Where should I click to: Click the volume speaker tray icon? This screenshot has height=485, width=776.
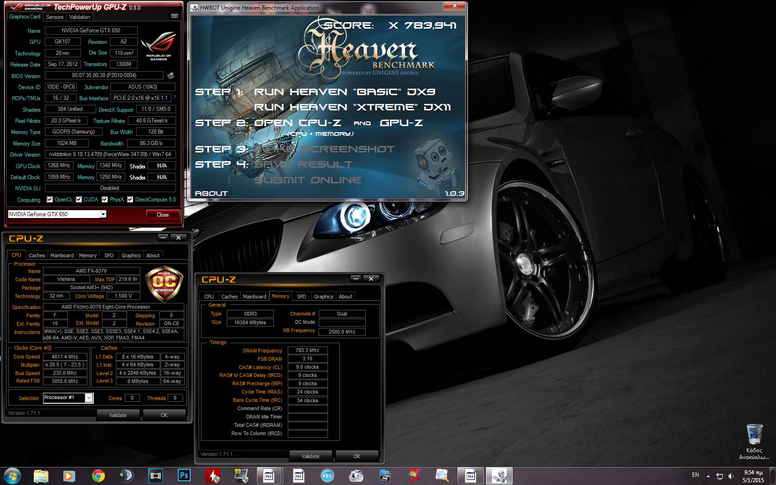click(x=731, y=476)
